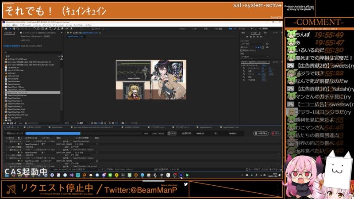Jump to first frame in preview panel
This screenshot has width=354, height=199.
(x=247, y=37)
